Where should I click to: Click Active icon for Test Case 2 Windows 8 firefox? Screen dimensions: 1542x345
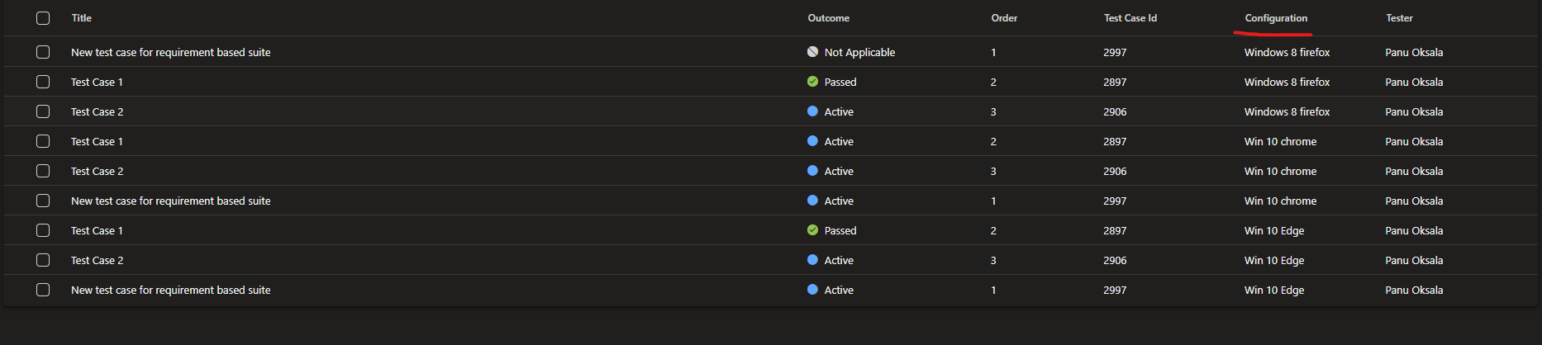tap(812, 111)
